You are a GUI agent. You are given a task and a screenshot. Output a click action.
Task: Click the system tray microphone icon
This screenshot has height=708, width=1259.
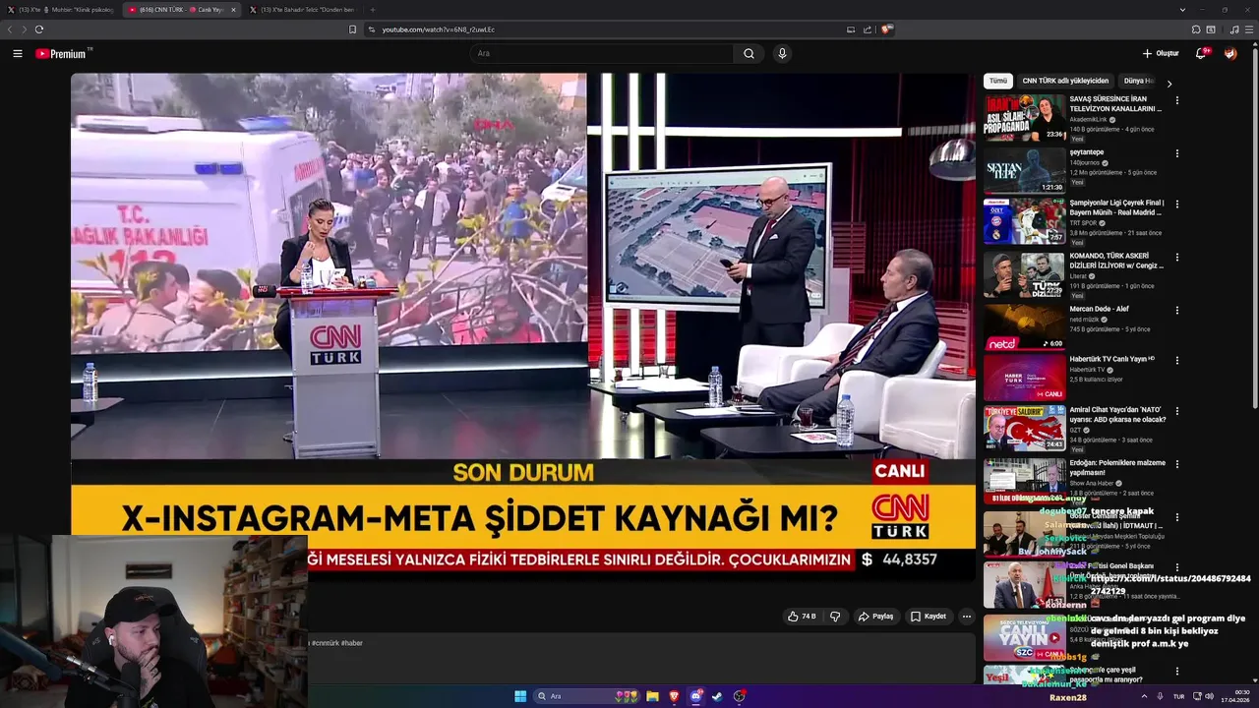coord(1160,696)
